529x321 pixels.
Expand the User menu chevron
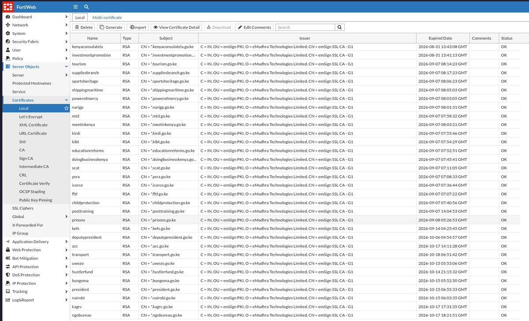click(x=66, y=50)
